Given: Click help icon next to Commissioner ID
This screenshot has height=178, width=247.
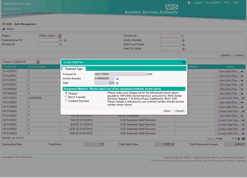Looking at the screenshot, I should [65, 40].
